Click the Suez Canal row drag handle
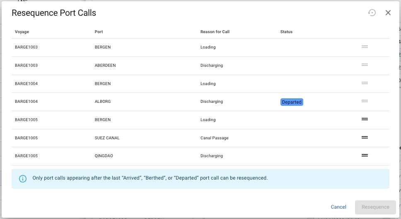This screenshot has height=219, width=401. (365, 137)
